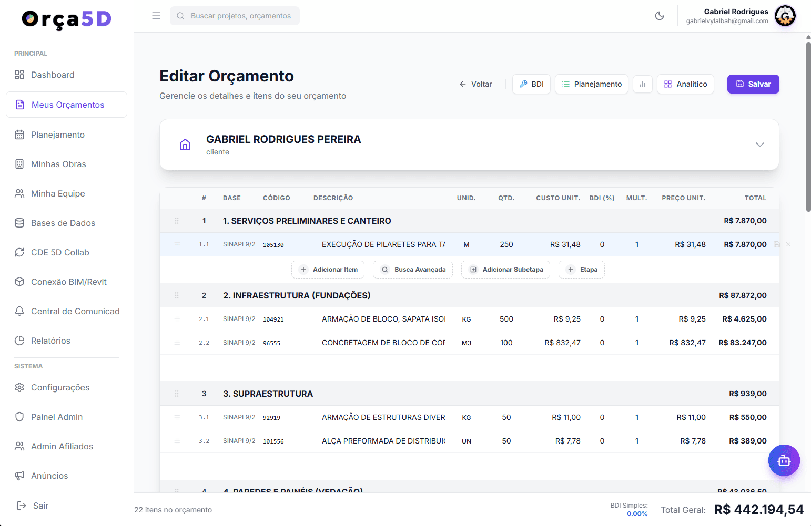This screenshot has width=811, height=526.
Task: Click the Configurações gear icon
Action: 19,387
